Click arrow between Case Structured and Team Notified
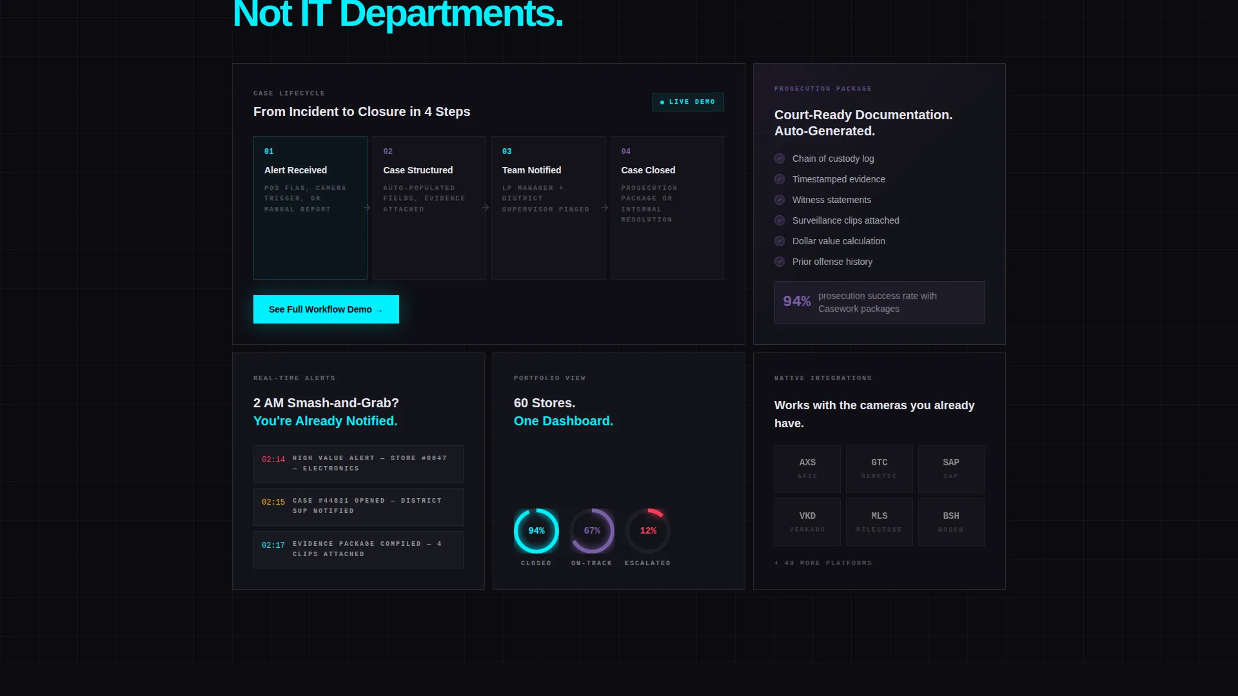This screenshot has width=1238, height=696. click(486, 208)
